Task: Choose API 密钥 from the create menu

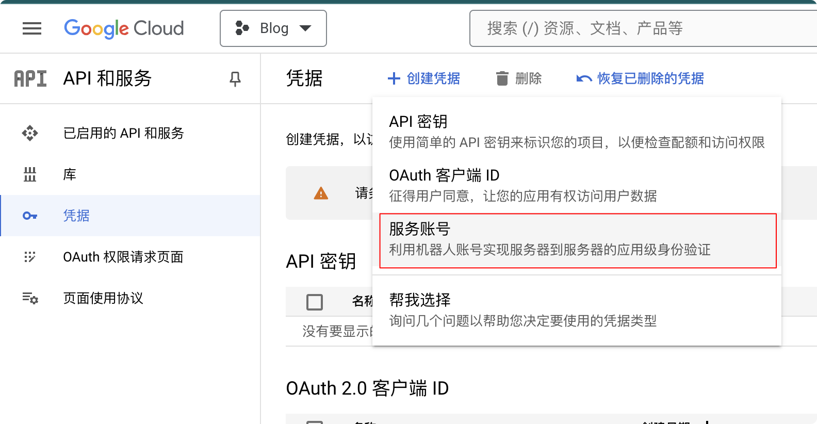Action: pos(577,132)
